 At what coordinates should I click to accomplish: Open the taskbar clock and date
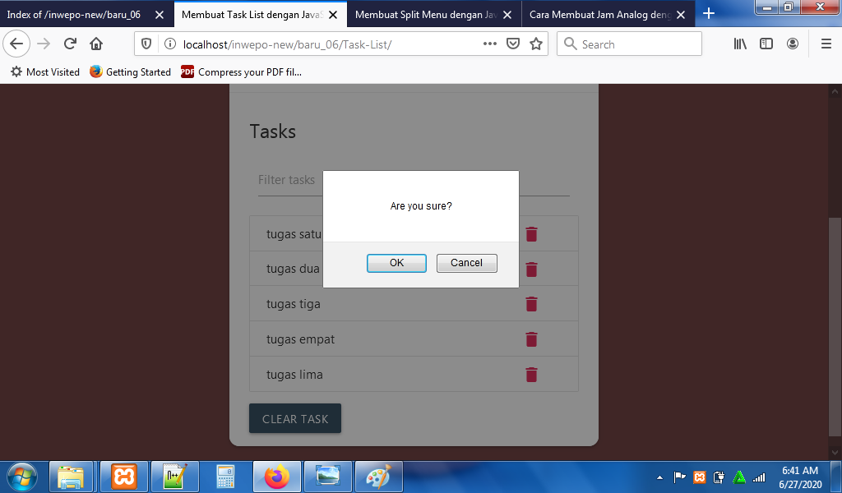pyautogui.click(x=800, y=477)
